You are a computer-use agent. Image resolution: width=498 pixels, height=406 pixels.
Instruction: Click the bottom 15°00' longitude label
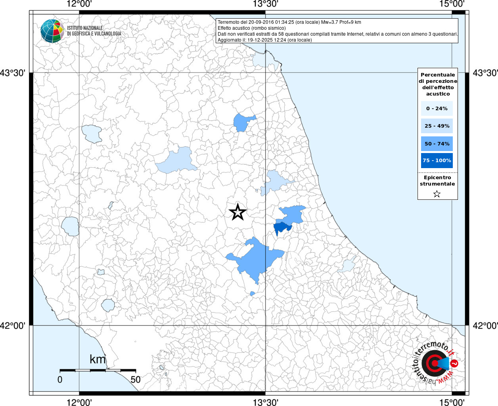[452, 402]
